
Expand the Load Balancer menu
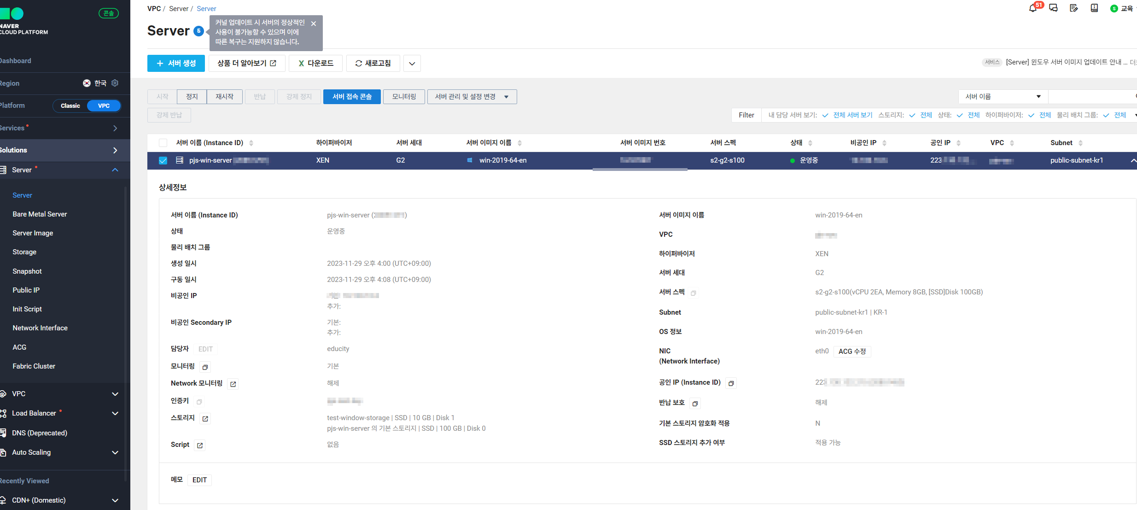tap(115, 413)
